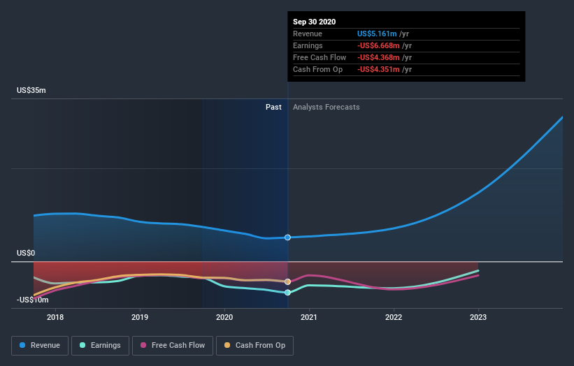
Task: Click the 2019 x-axis label
Action: tap(140, 317)
